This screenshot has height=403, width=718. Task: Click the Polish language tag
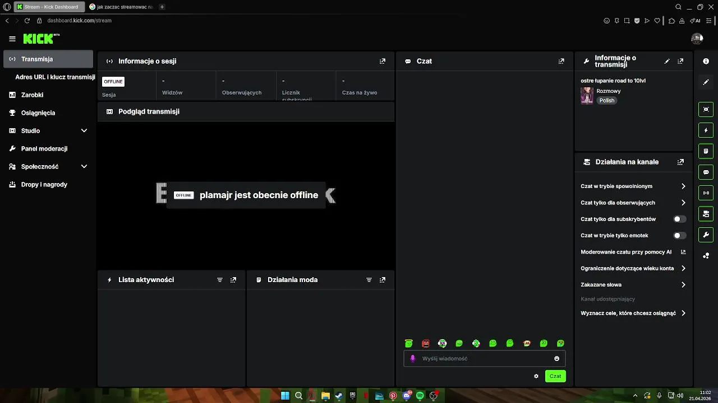607,101
